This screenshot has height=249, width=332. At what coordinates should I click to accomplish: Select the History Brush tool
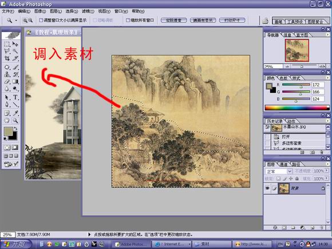point(15,74)
